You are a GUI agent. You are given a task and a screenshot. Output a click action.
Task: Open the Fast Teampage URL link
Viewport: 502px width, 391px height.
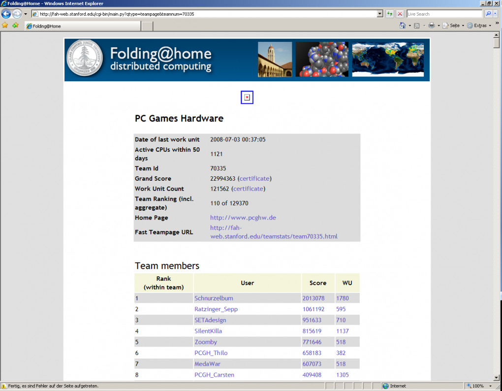(x=274, y=232)
